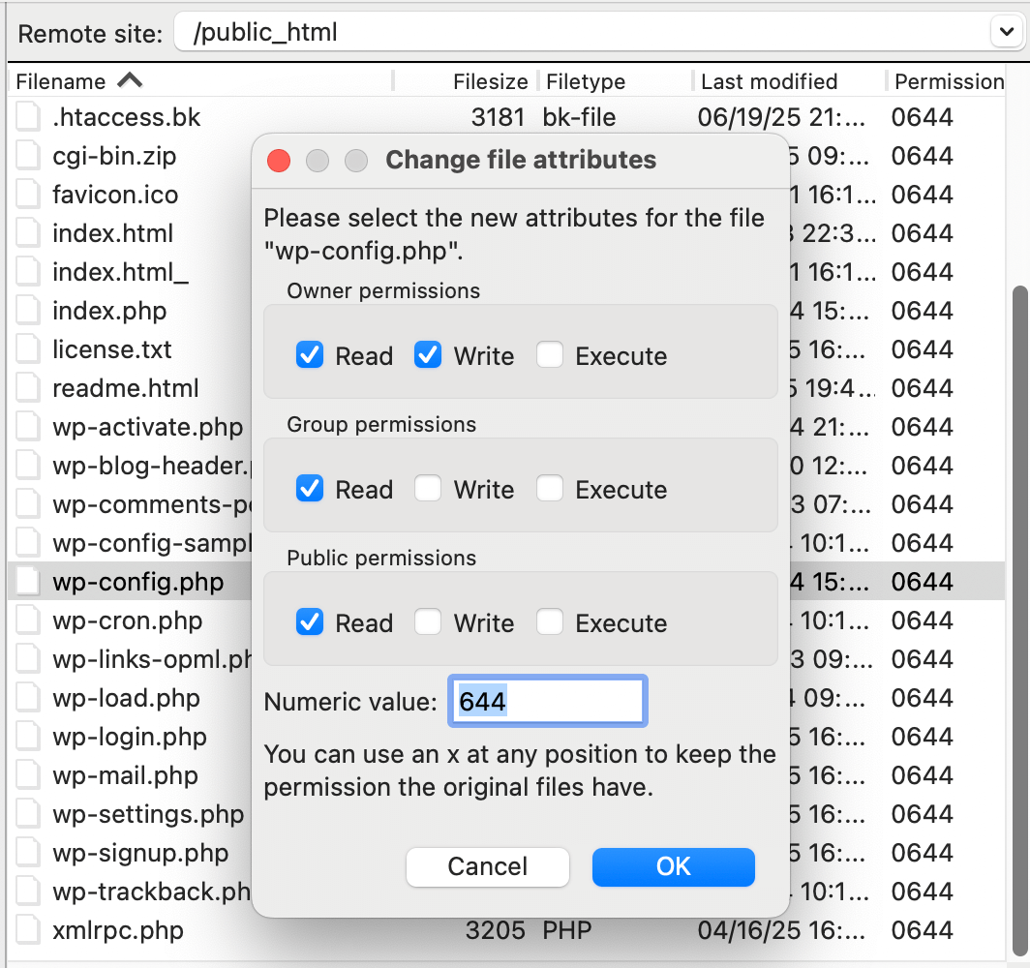Click the file icon of .htaccess.bk
The width and height of the screenshot is (1030, 968).
[x=28, y=117]
